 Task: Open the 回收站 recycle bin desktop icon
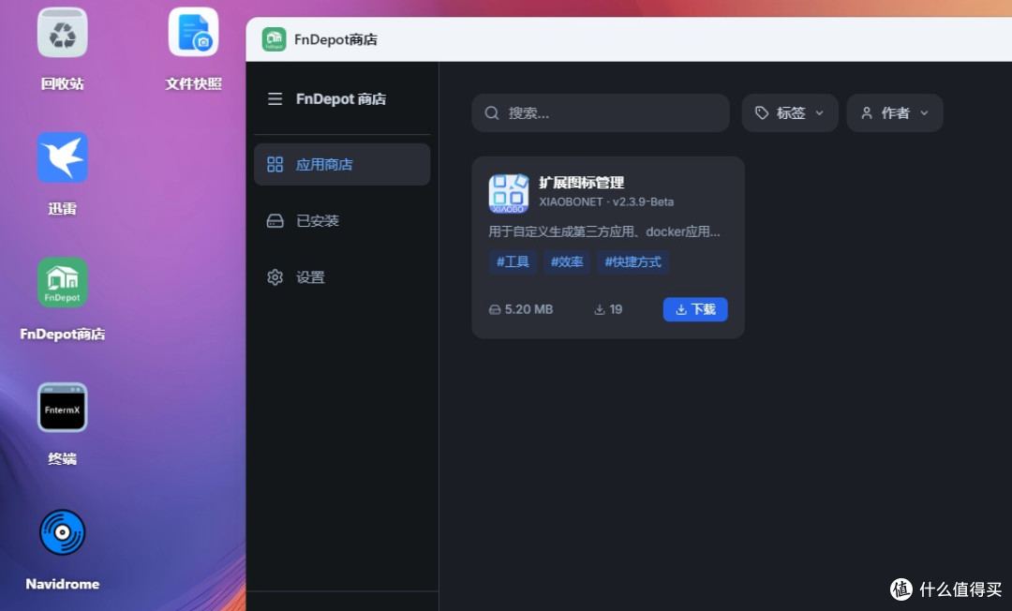[62, 34]
